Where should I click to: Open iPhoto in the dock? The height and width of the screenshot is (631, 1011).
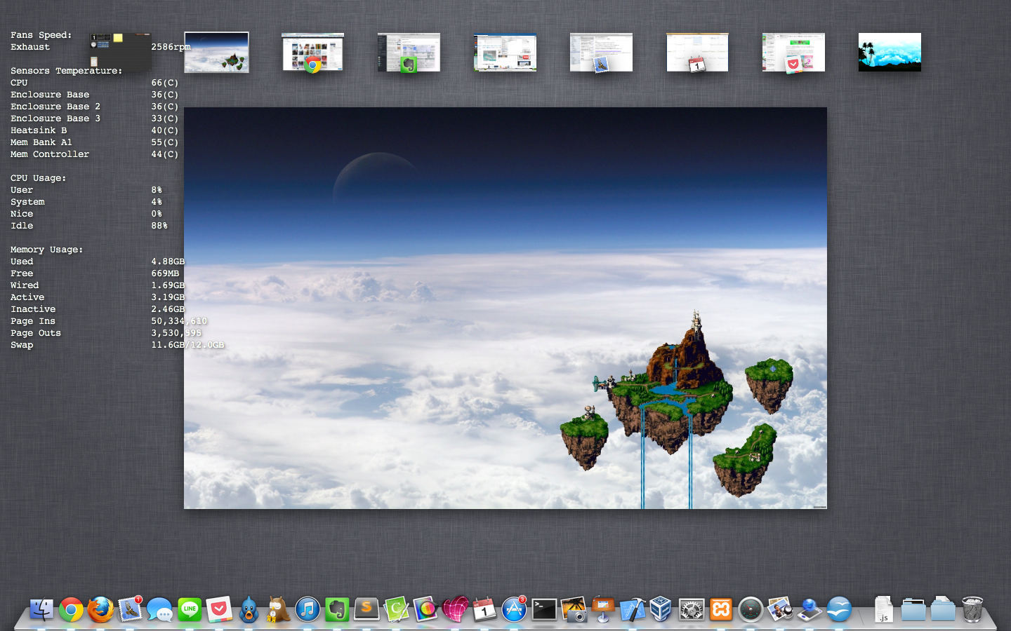pyautogui.click(x=574, y=609)
